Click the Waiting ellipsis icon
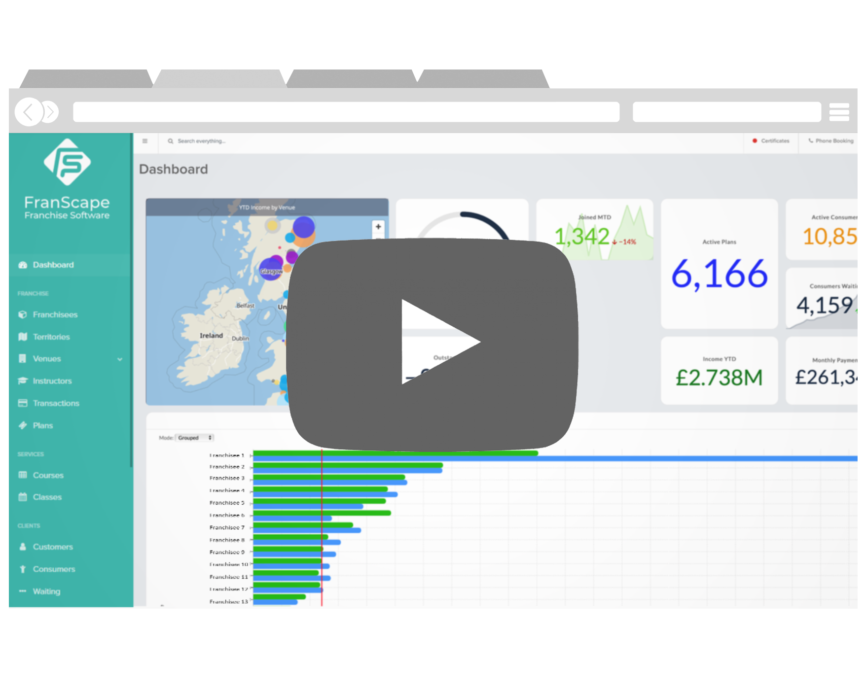Screen dimensions: 863x690 point(23,591)
